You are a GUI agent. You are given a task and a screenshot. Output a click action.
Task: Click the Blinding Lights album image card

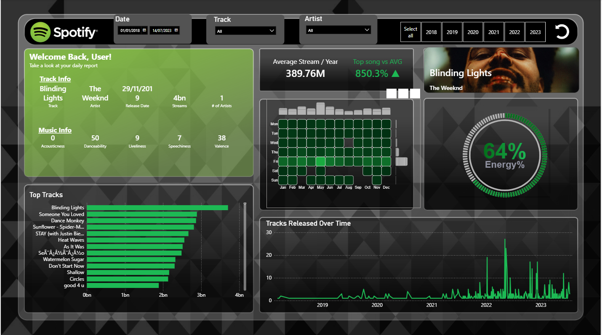501,70
